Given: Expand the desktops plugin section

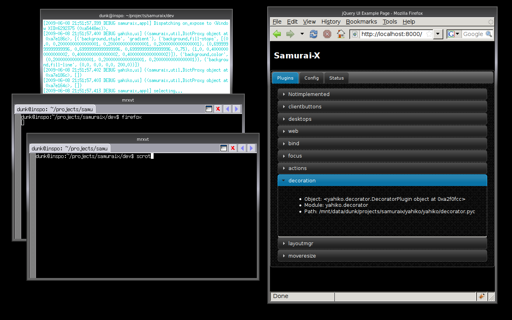Looking at the screenshot, I should tap(382, 119).
